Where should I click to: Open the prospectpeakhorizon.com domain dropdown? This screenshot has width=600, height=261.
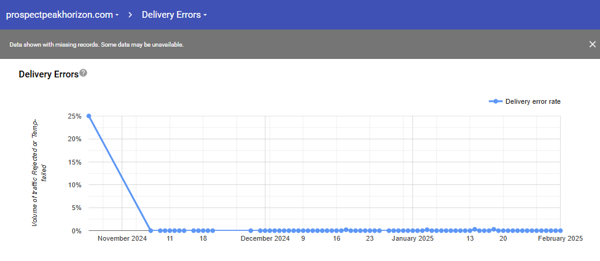(62, 15)
